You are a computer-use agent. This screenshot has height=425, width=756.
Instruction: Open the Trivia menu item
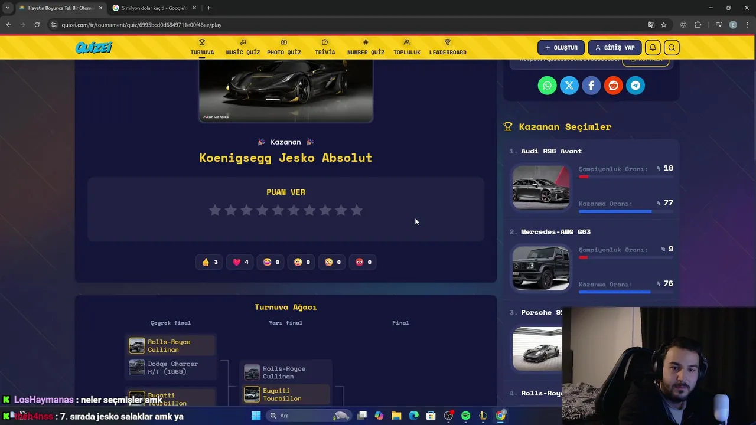(x=325, y=47)
